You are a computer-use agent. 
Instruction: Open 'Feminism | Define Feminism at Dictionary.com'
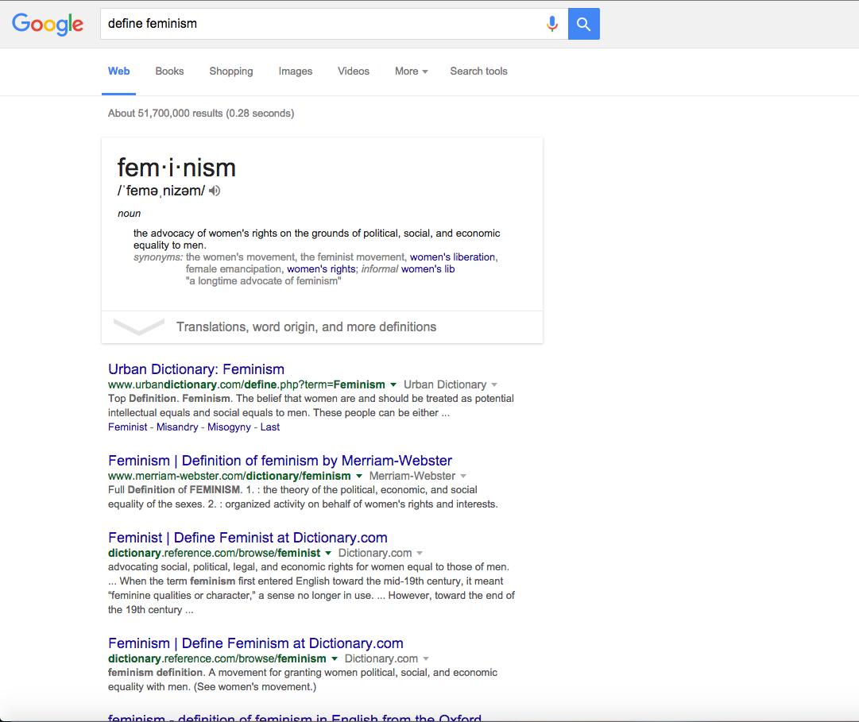click(x=256, y=643)
